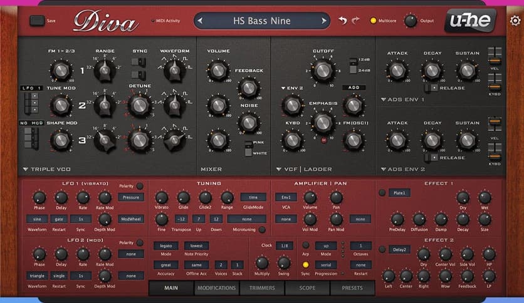Click the Save button
Screen dimensions: 524x303
click(x=37, y=21)
